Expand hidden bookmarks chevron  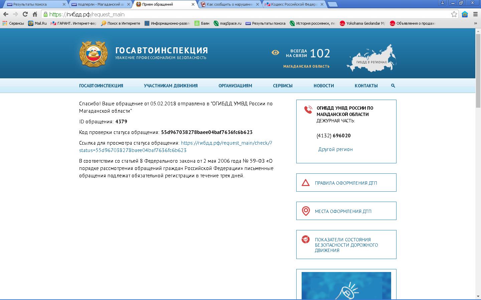[475, 23]
